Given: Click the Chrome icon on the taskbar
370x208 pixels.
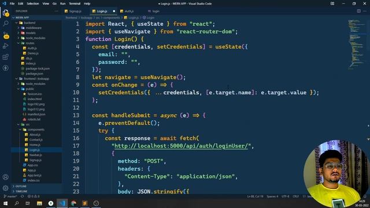Looking at the screenshot, I should tap(73, 203).
